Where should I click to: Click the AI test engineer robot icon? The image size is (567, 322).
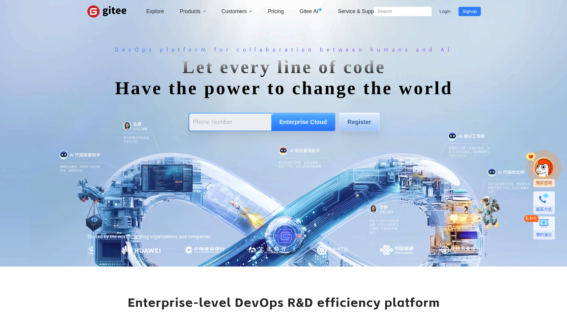(452, 136)
